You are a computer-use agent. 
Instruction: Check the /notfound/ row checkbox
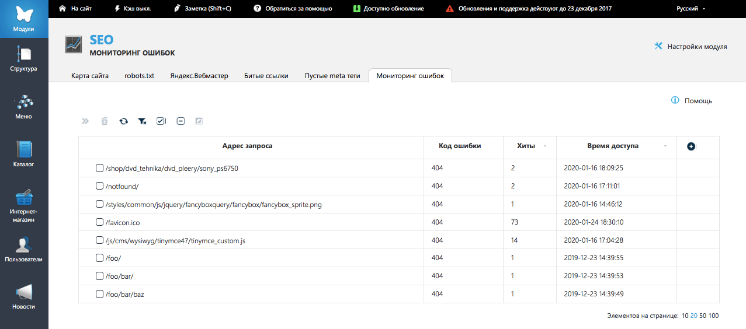pyautogui.click(x=99, y=186)
